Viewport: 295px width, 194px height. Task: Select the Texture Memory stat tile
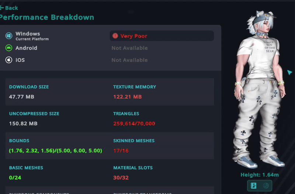pyautogui.click(x=162, y=92)
